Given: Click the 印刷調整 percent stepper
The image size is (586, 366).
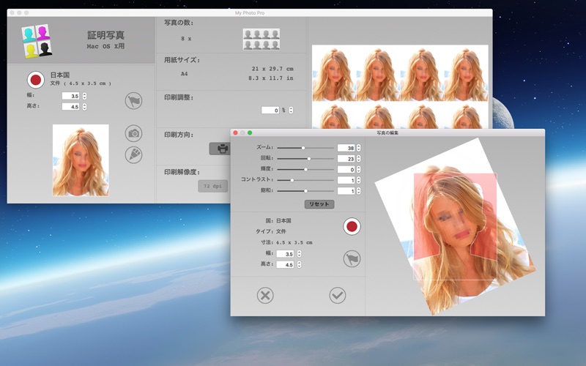Looking at the screenshot, I should click(x=291, y=111).
